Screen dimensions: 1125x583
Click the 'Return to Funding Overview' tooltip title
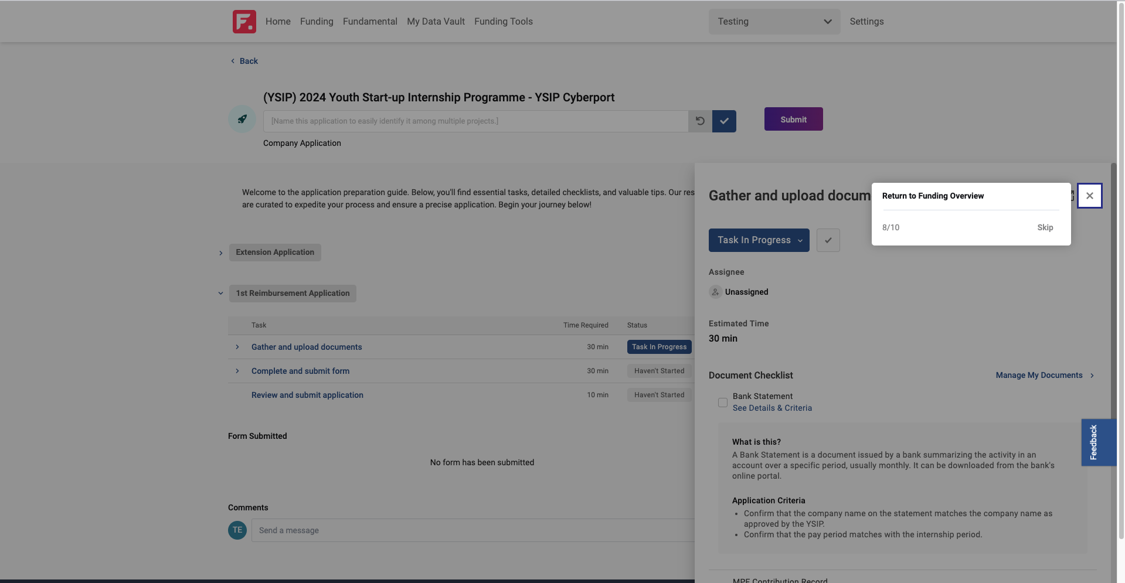click(x=933, y=196)
